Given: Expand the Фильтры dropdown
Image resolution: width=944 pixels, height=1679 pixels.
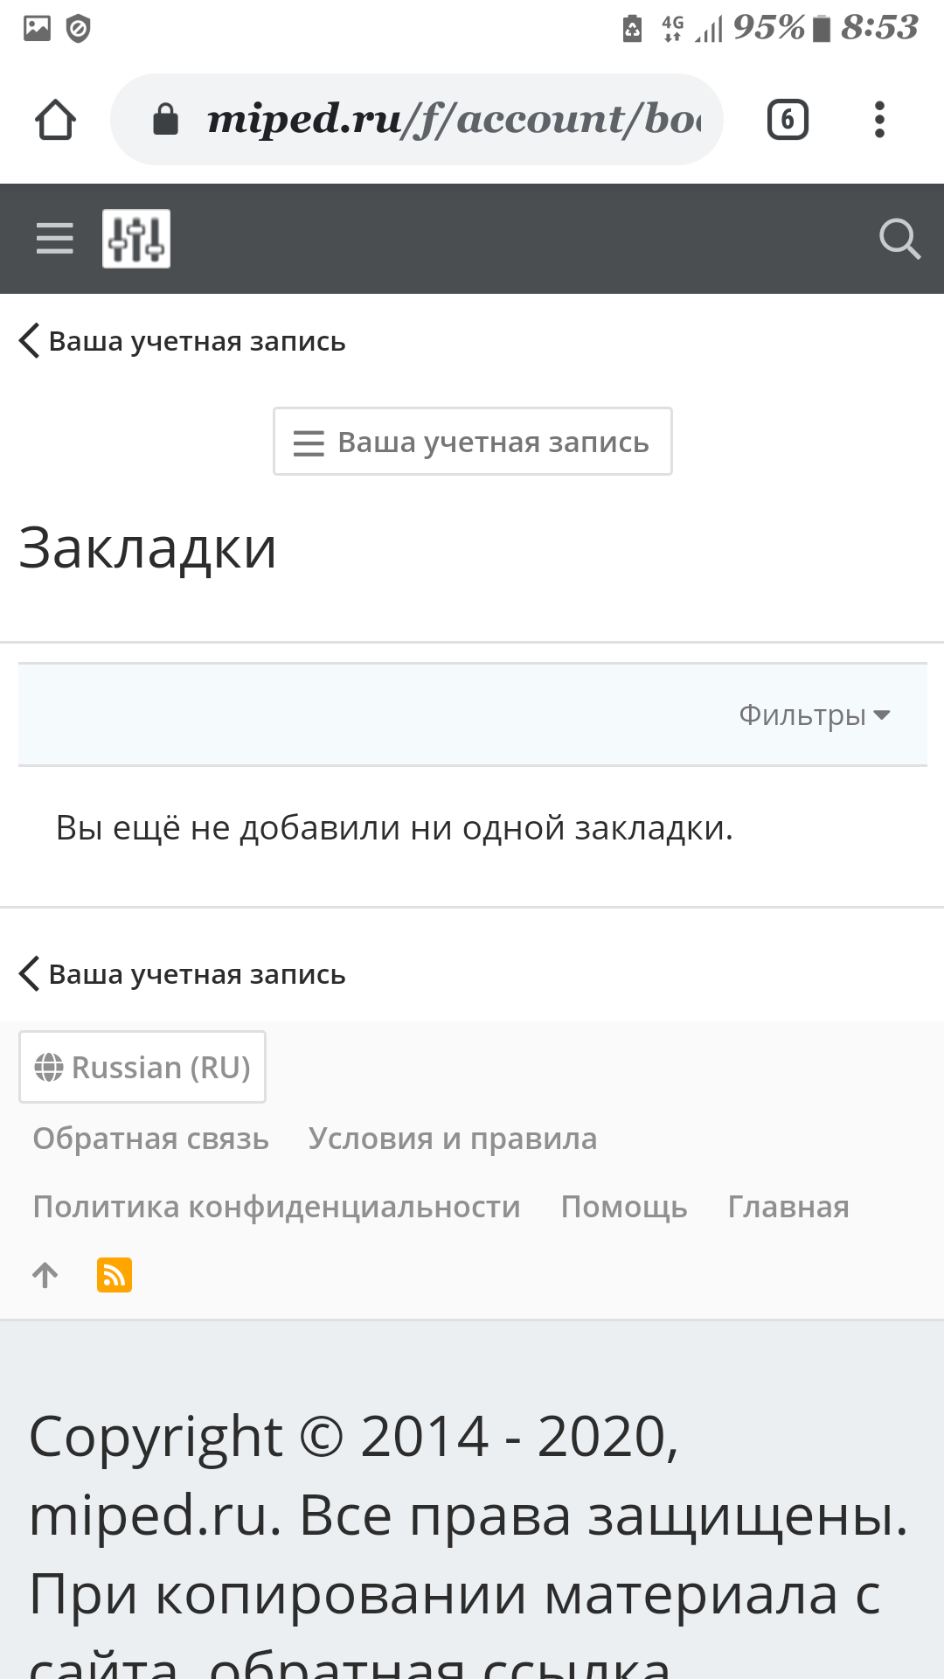Looking at the screenshot, I should tap(815, 715).
